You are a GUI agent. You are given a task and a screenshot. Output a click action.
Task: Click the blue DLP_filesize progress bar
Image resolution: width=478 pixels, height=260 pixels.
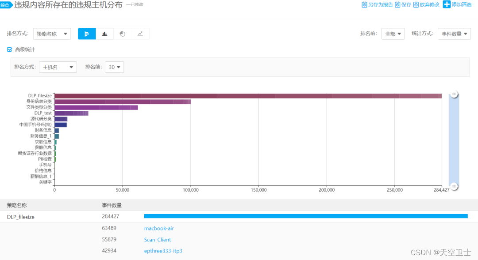click(x=306, y=216)
